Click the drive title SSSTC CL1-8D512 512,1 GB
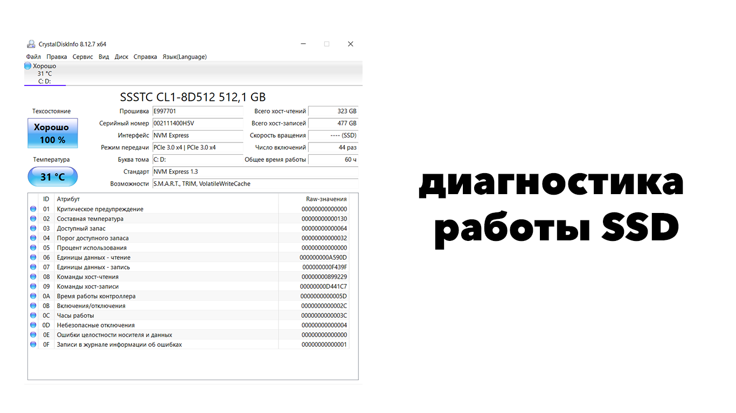Viewport: 736px width, 413px height. tap(193, 97)
